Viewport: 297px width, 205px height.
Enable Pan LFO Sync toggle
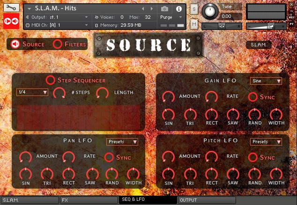click(x=109, y=157)
